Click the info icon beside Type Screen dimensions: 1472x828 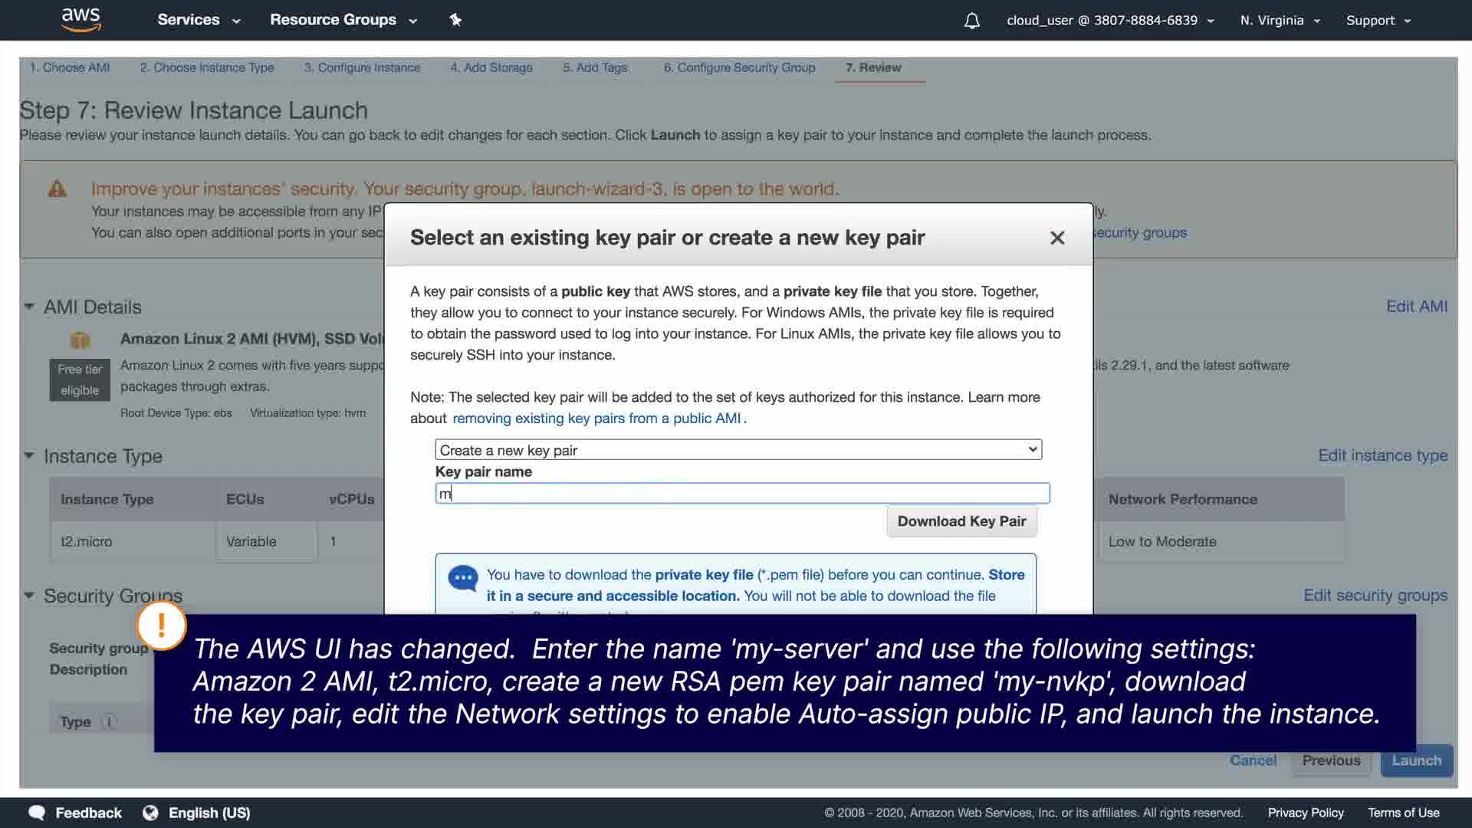click(x=110, y=721)
